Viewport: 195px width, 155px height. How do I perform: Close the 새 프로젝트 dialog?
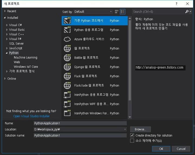coord(187,4)
